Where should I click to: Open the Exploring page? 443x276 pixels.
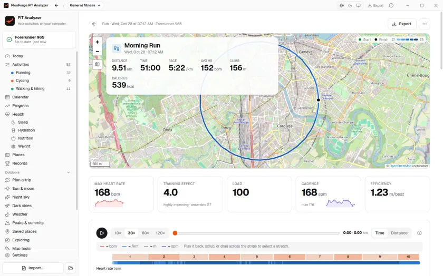(x=39, y=240)
